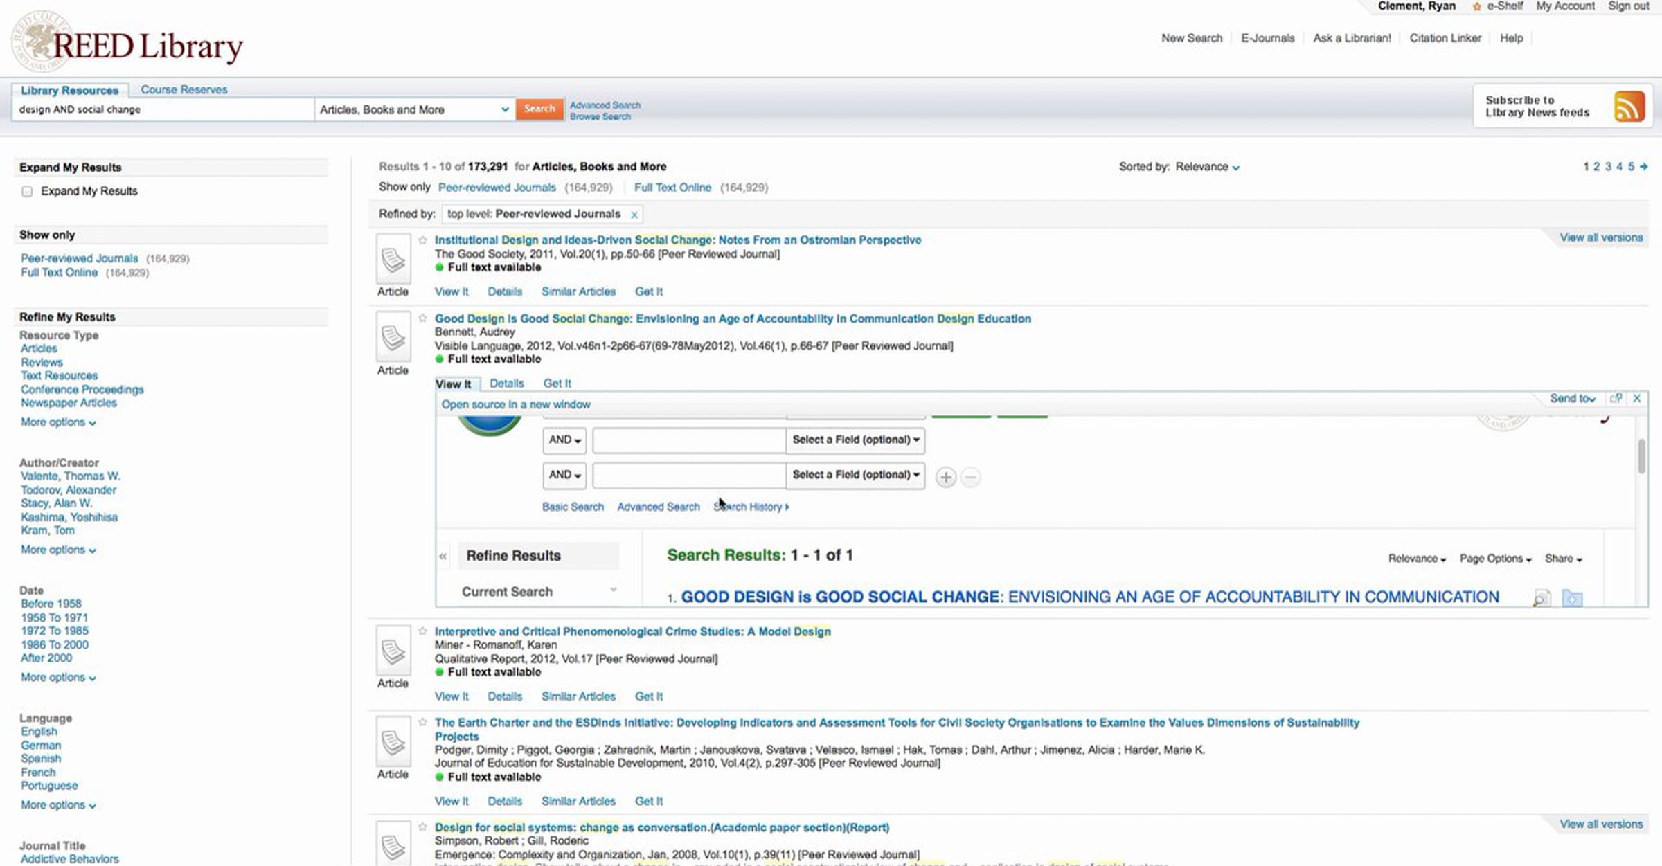The height and width of the screenshot is (866, 1662).
Task: Close the View It preview panel
Action: click(x=1637, y=398)
